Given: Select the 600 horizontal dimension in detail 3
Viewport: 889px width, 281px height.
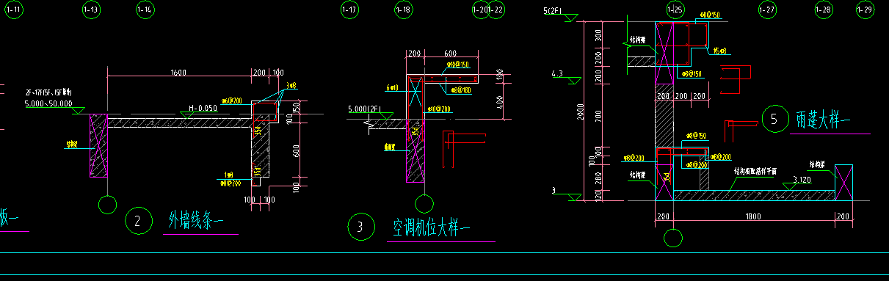Looking at the screenshot, I should 449,54.
